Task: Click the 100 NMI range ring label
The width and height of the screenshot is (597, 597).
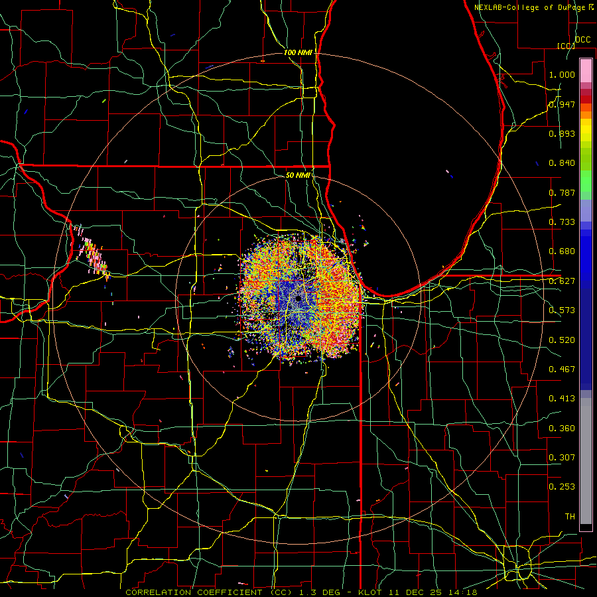Action: click(x=298, y=52)
